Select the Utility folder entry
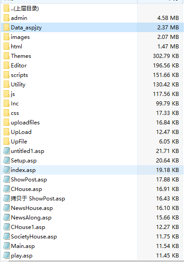 [18, 85]
